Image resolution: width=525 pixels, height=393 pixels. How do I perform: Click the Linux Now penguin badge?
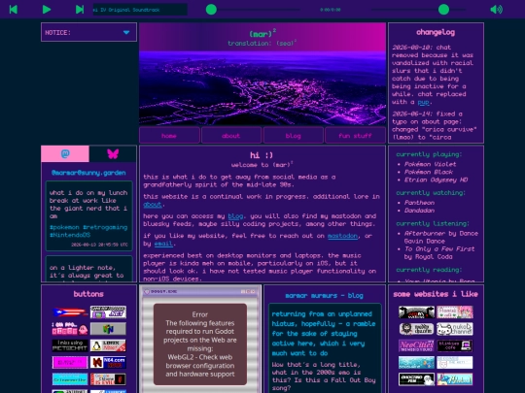[108, 345]
